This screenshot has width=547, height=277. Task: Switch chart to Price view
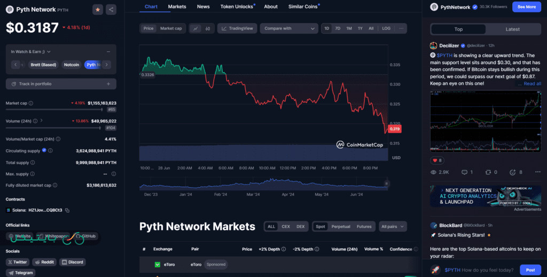(x=149, y=29)
